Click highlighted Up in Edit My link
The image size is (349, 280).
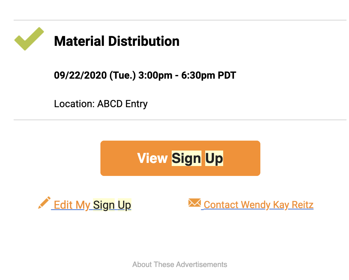[x=124, y=205]
